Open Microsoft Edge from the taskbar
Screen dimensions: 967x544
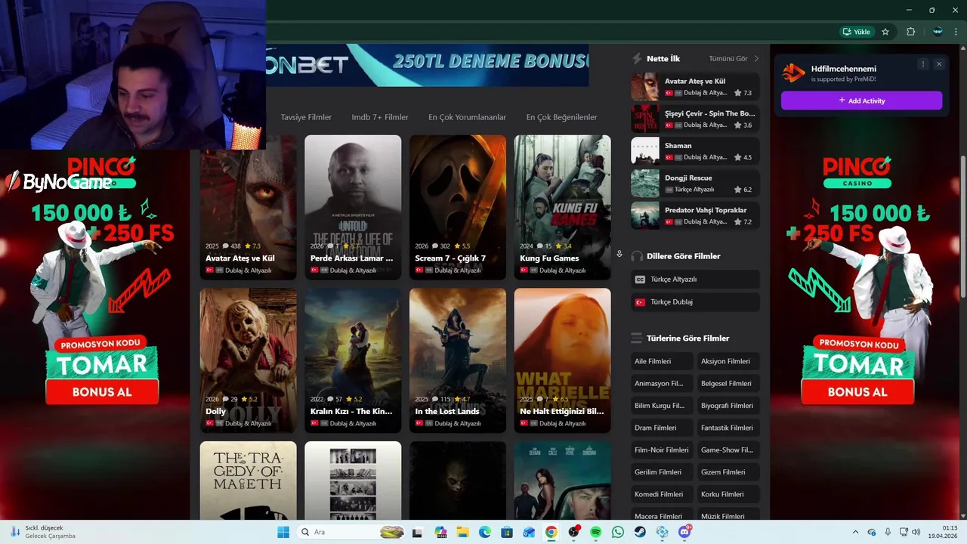pos(484,532)
